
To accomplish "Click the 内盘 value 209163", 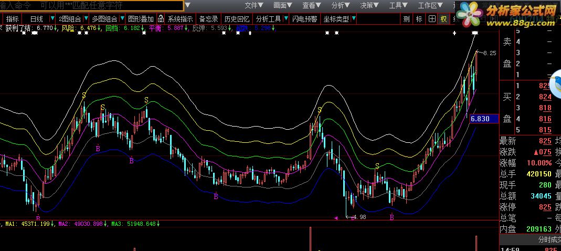I will [x=539, y=229].
